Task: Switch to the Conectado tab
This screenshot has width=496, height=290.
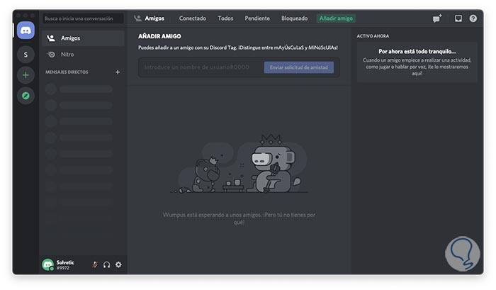Action: (x=193, y=18)
